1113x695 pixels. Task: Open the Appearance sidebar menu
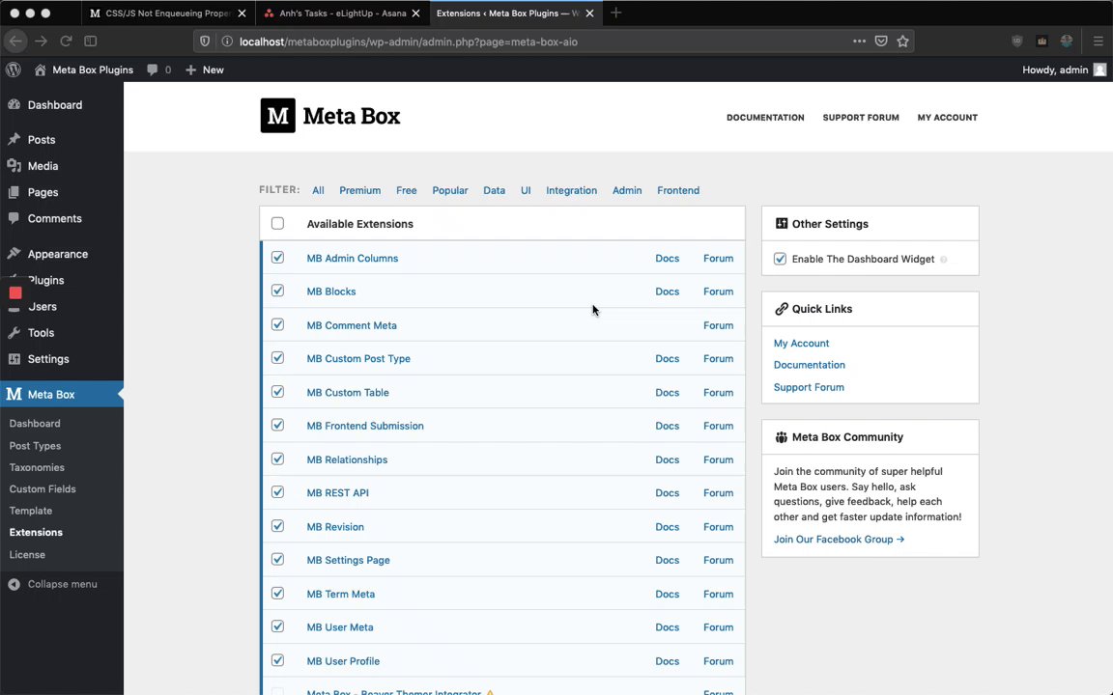[x=57, y=254]
